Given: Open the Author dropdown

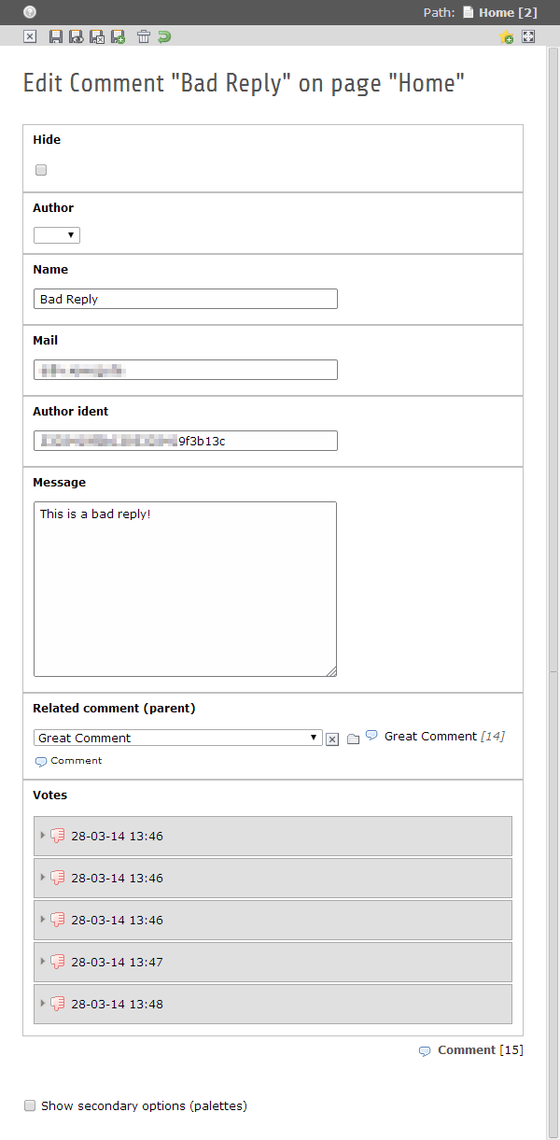Looking at the screenshot, I should click(x=57, y=235).
